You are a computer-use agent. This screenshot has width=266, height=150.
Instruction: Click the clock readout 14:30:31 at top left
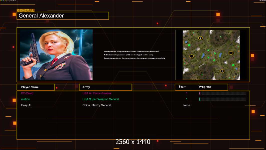point(13,1)
